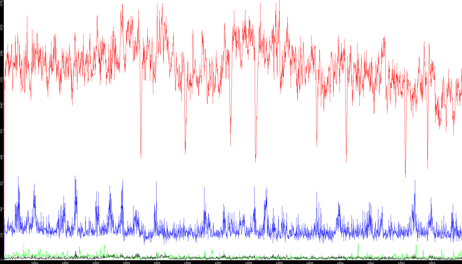Image resolution: width=462 pixels, height=264 pixels.
Task: Click the 14:02 time axis label
Action: [x=65, y=262]
